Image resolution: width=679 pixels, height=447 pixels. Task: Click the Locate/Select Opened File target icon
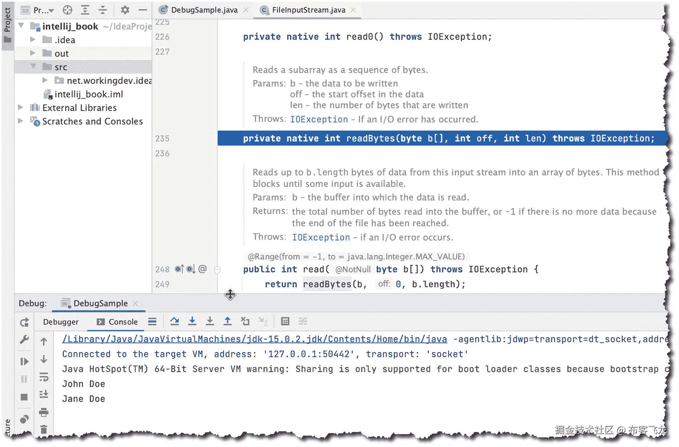click(x=67, y=10)
